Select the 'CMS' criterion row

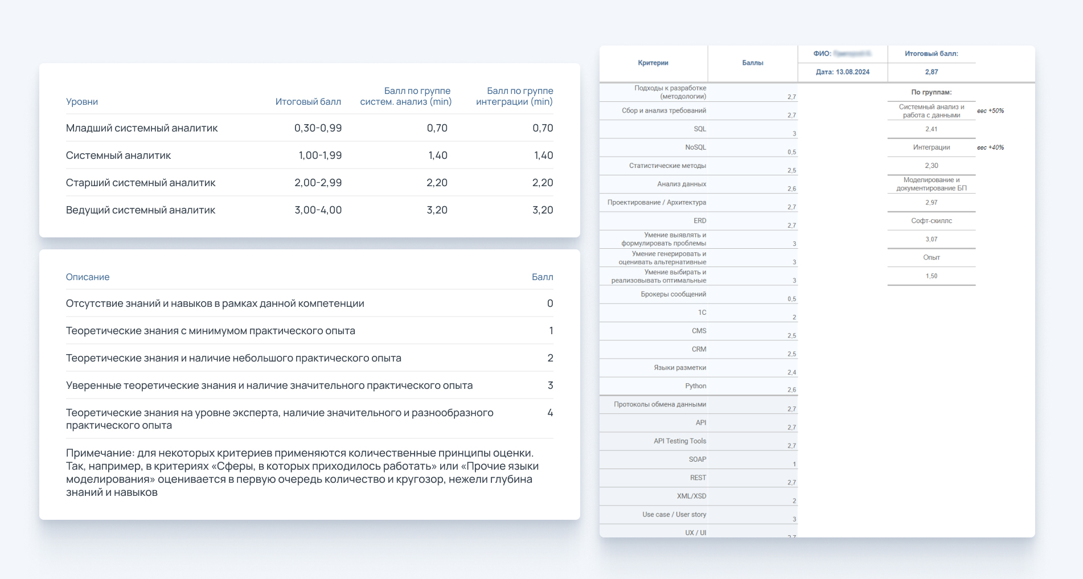(x=699, y=331)
